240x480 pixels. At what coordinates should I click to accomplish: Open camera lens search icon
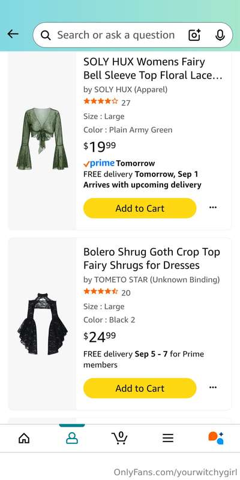(x=194, y=35)
